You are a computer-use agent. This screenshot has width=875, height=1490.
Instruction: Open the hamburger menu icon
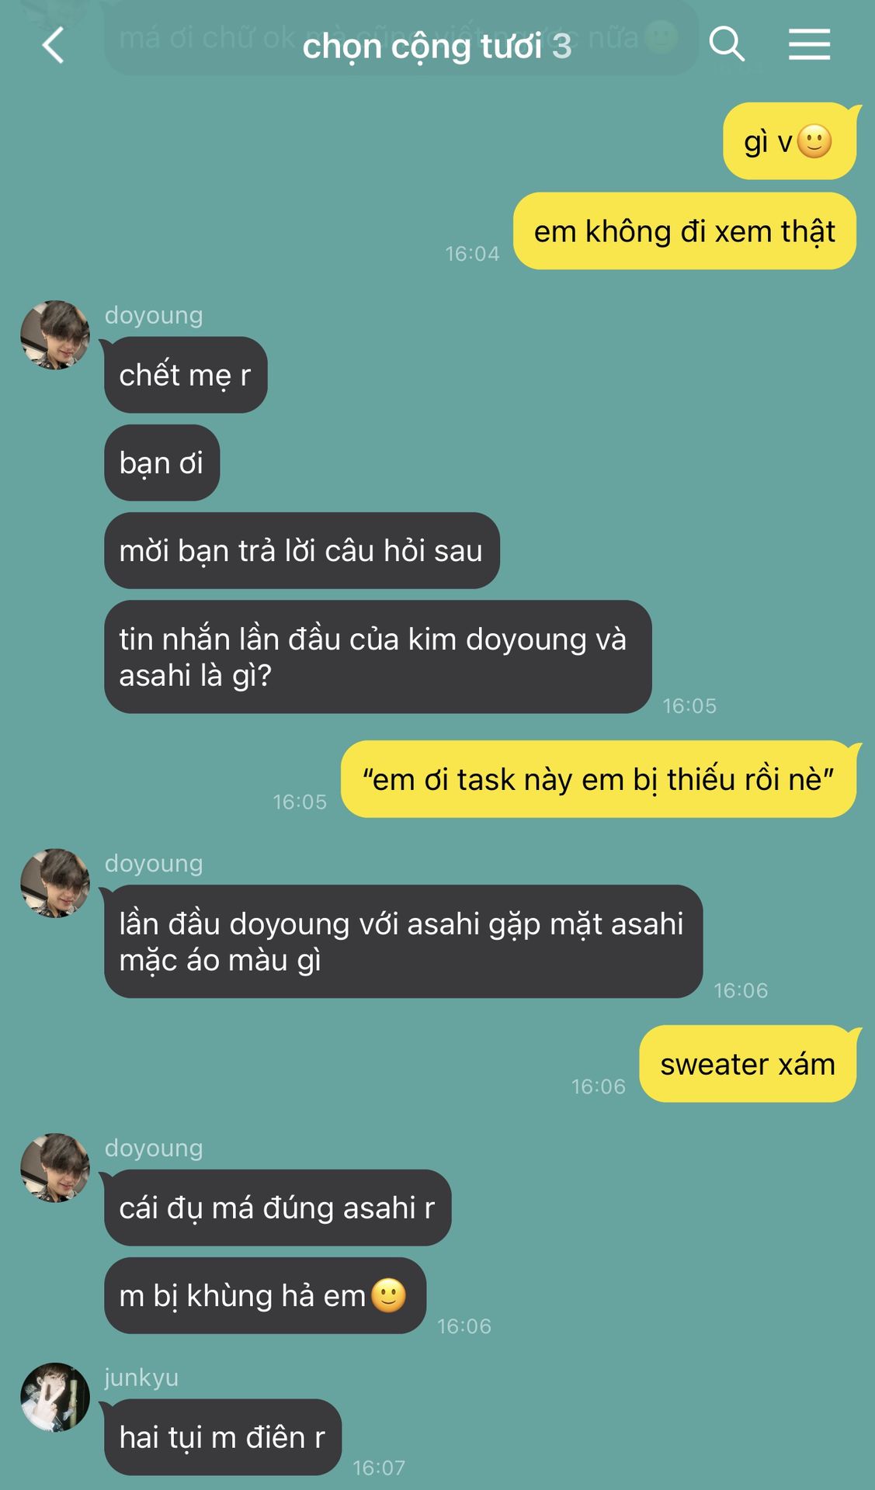[x=809, y=44]
